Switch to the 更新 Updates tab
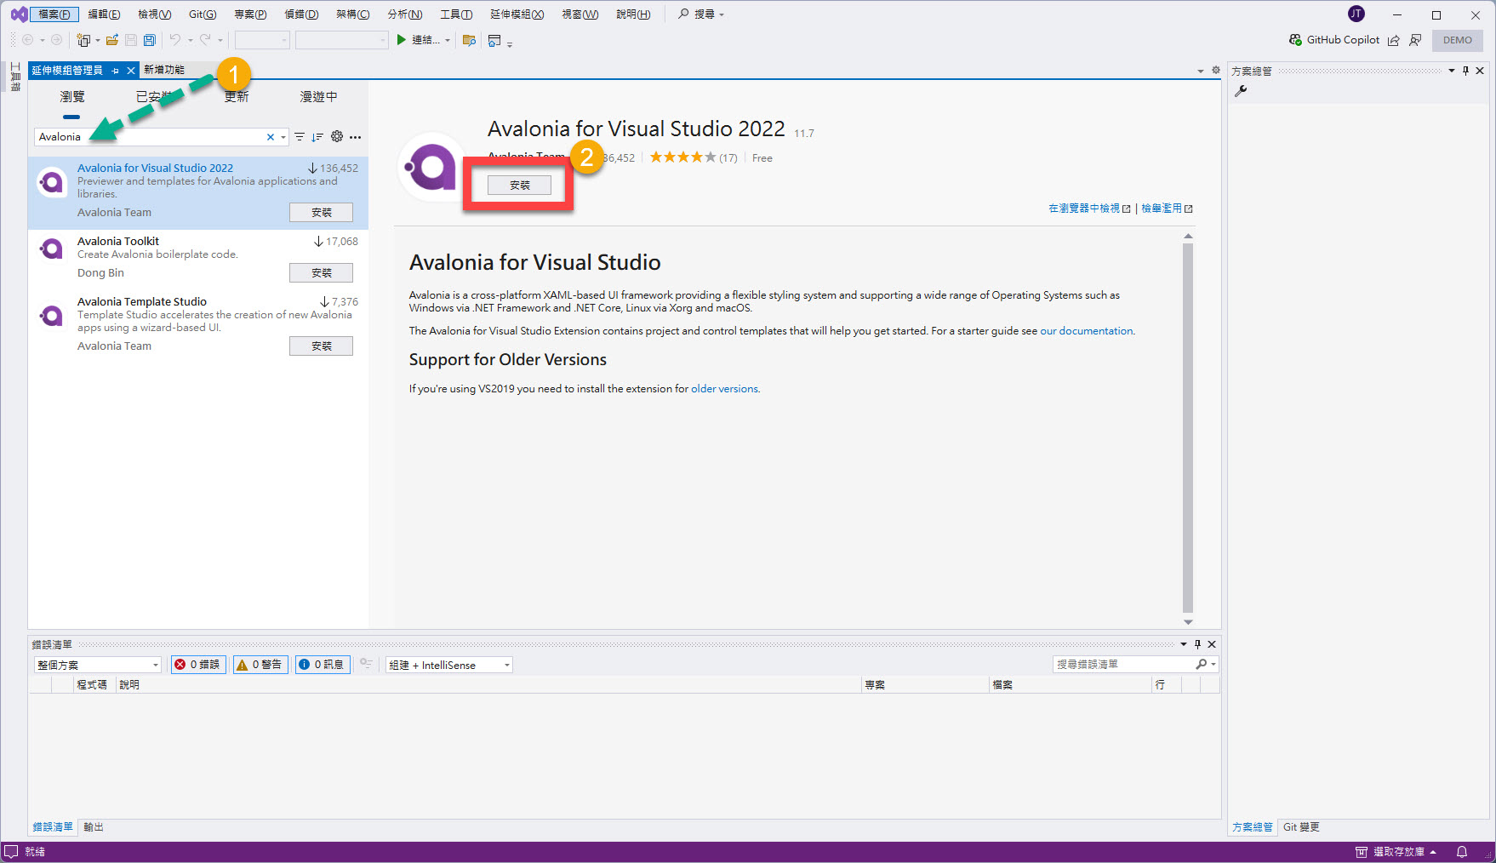The height and width of the screenshot is (863, 1496). [x=237, y=97]
